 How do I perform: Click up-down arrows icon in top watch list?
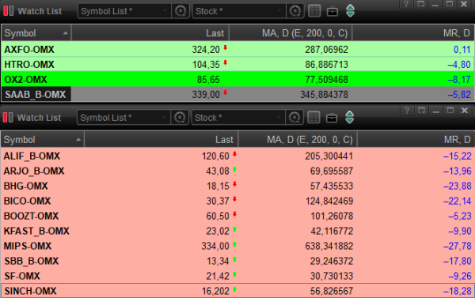coord(350,11)
